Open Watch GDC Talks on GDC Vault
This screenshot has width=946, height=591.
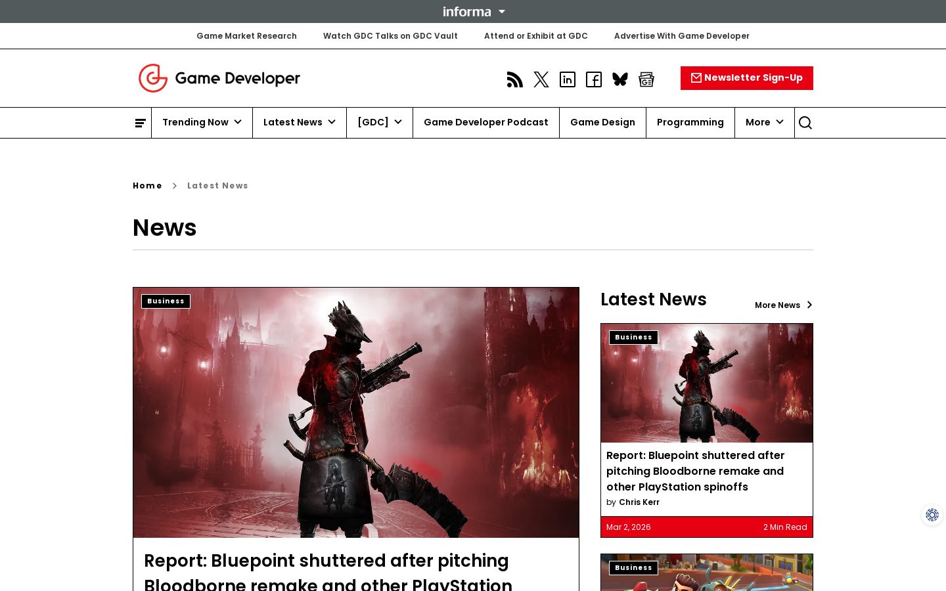coord(390,36)
